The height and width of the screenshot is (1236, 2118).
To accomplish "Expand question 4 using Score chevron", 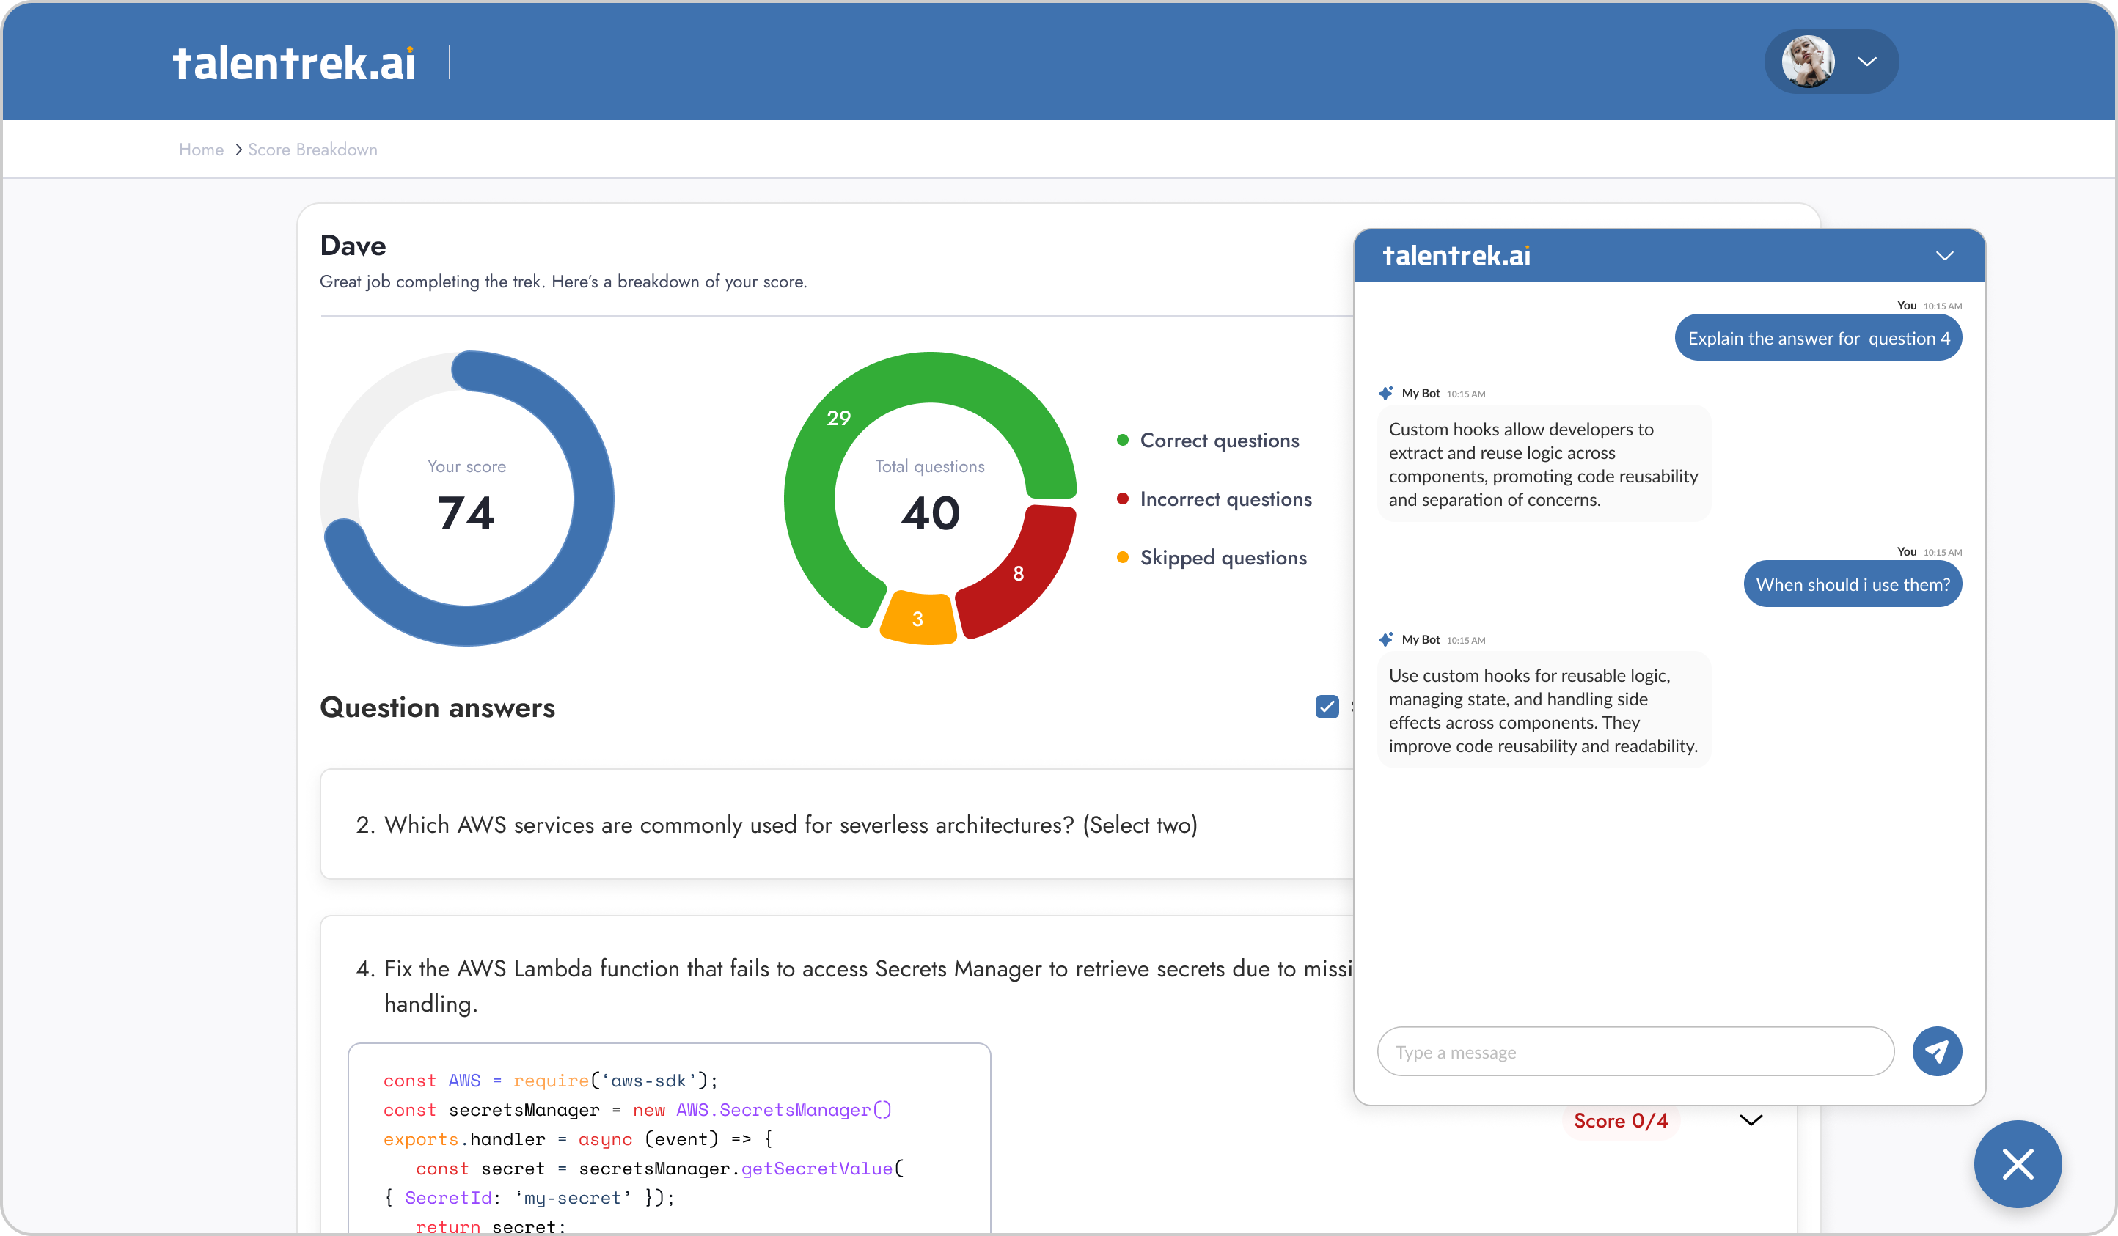I will (x=1751, y=1120).
